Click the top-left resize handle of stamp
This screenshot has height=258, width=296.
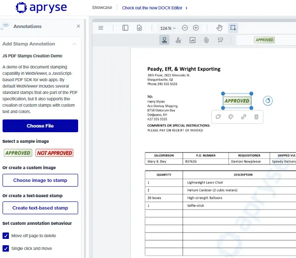click(223, 94)
